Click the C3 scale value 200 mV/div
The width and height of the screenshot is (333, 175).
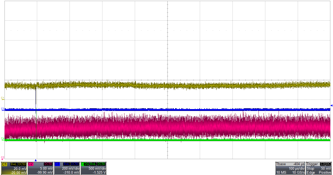(x=71, y=169)
